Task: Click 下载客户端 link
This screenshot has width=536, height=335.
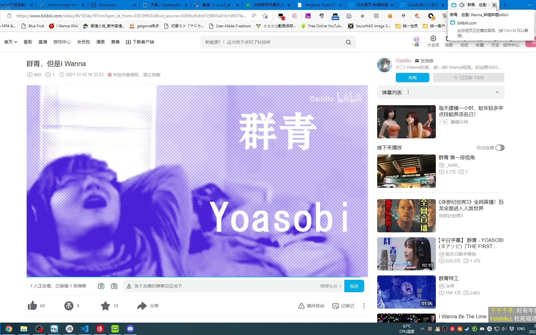Action: 140,42
